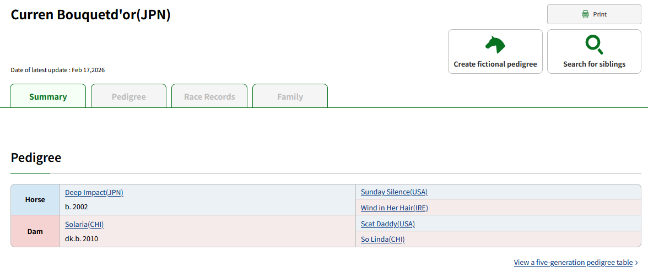Viewport: 648px width, 277px height.
Task: Switch to the Summary tab
Action: point(48,96)
